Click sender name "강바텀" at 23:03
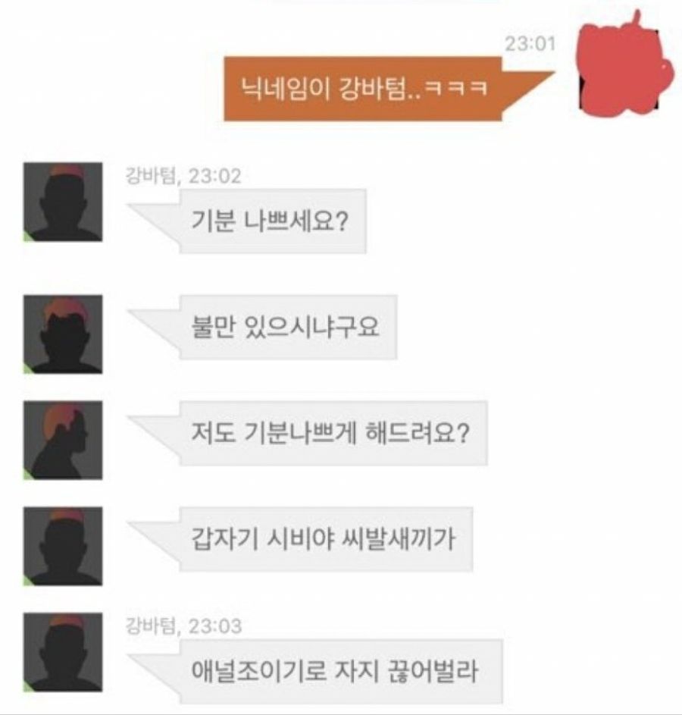The width and height of the screenshot is (682, 715). point(150,626)
